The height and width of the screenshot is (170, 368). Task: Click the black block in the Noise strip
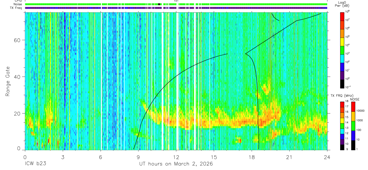(x=159, y=4)
